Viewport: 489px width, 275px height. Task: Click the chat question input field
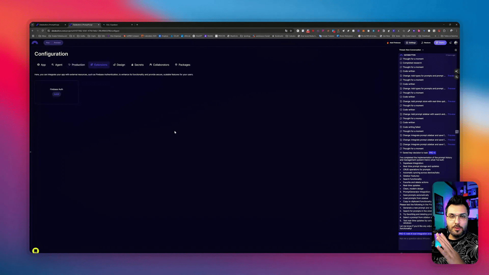[415, 243]
